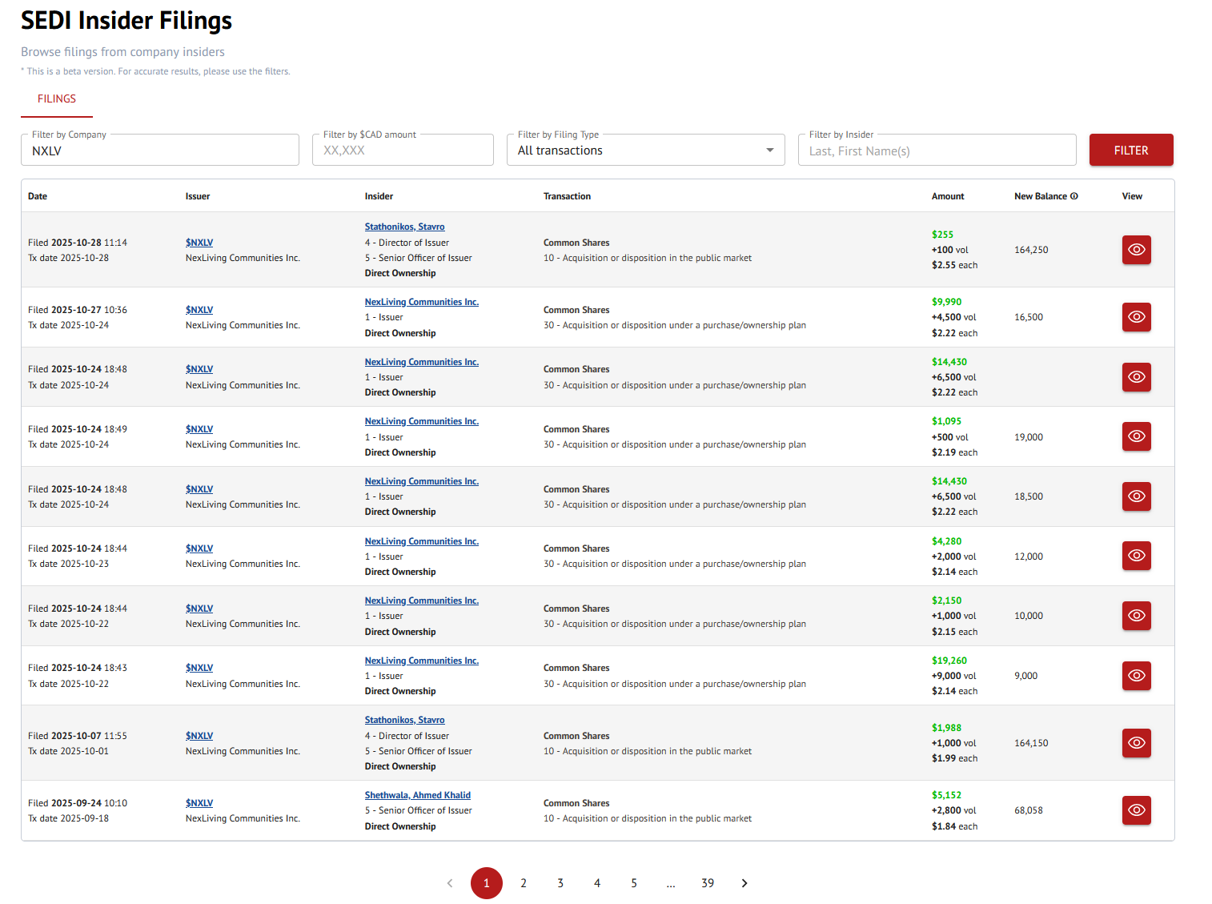Image resolution: width=1212 pixels, height=904 pixels.
Task: View the $1,988 Stathonikos filing
Action: [x=1136, y=743]
